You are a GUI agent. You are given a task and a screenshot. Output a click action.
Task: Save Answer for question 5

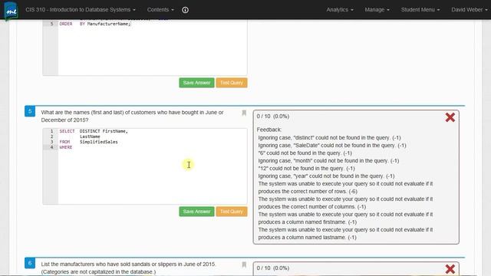click(196, 212)
